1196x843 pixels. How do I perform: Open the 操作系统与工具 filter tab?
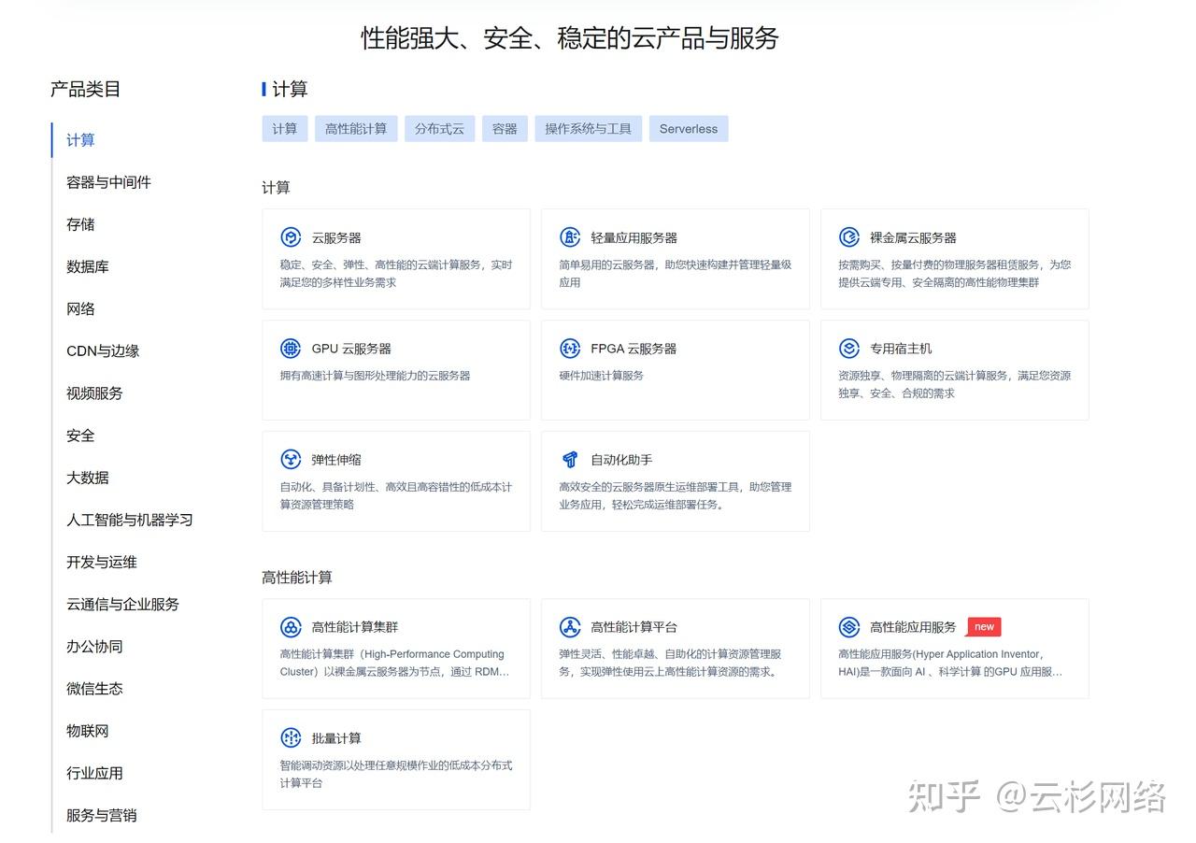[588, 128]
